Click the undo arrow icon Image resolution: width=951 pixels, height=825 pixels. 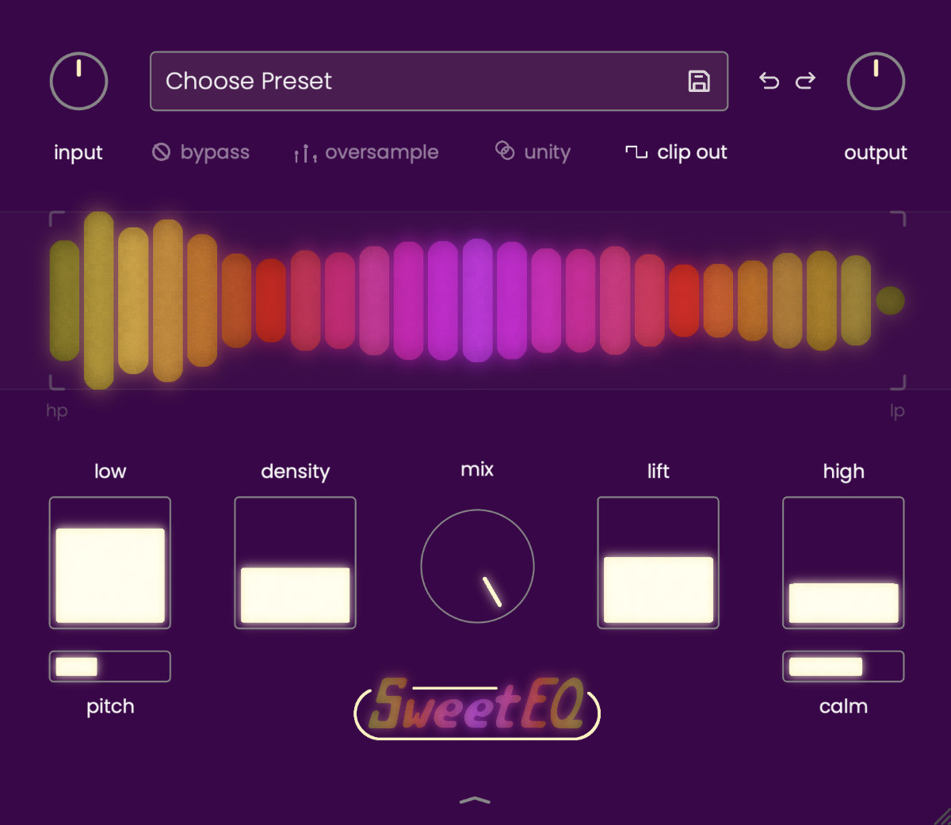point(769,81)
